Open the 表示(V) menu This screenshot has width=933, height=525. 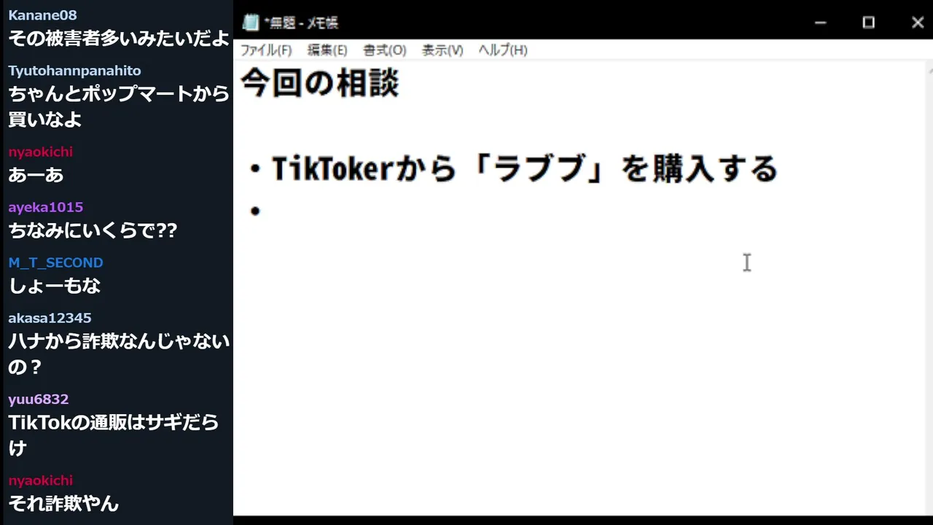442,50
